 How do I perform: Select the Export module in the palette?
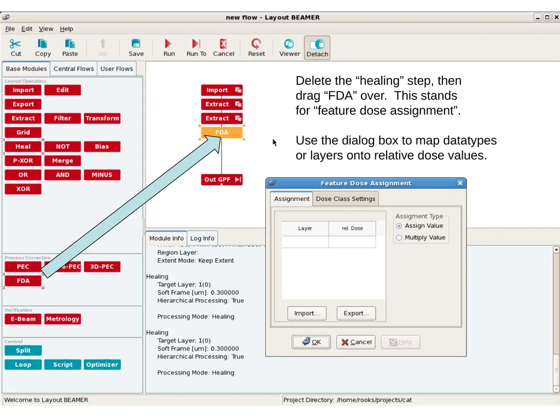[23, 104]
